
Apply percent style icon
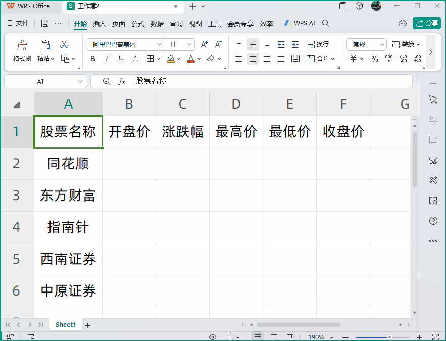(375, 59)
